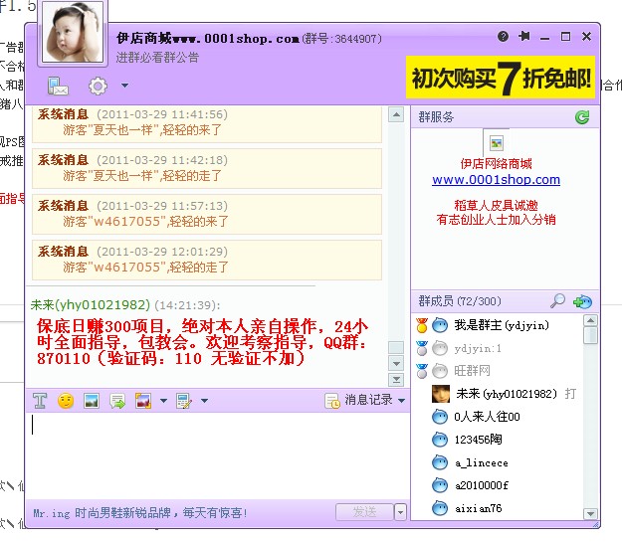Pin the chat window on top
The width and height of the screenshot is (622, 542).
tap(524, 37)
